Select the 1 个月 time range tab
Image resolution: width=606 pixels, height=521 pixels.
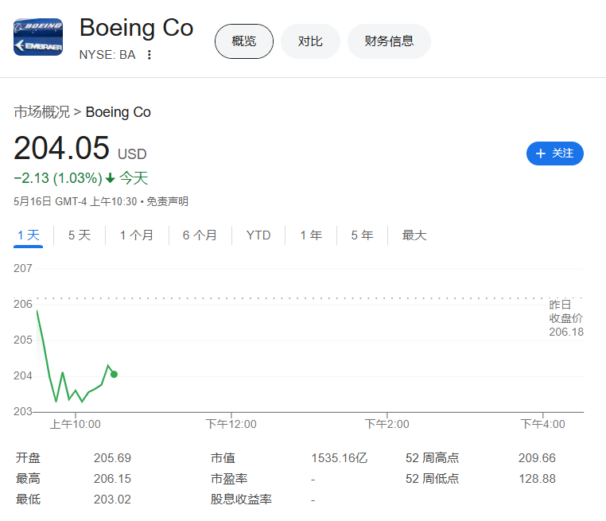tap(137, 235)
